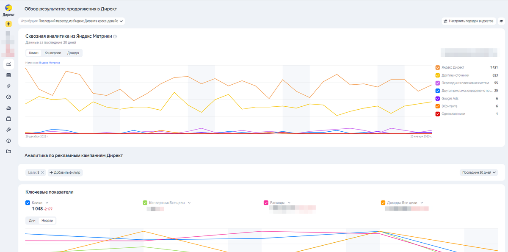Click the Яндекс Директ value 1 421
Screen dimensions: 508x252
point(494,67)
